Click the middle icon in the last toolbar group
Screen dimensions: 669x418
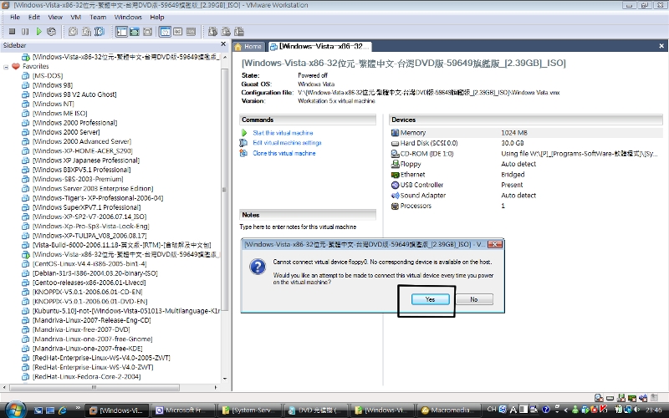pyautogui.click(x=226, y=32)
